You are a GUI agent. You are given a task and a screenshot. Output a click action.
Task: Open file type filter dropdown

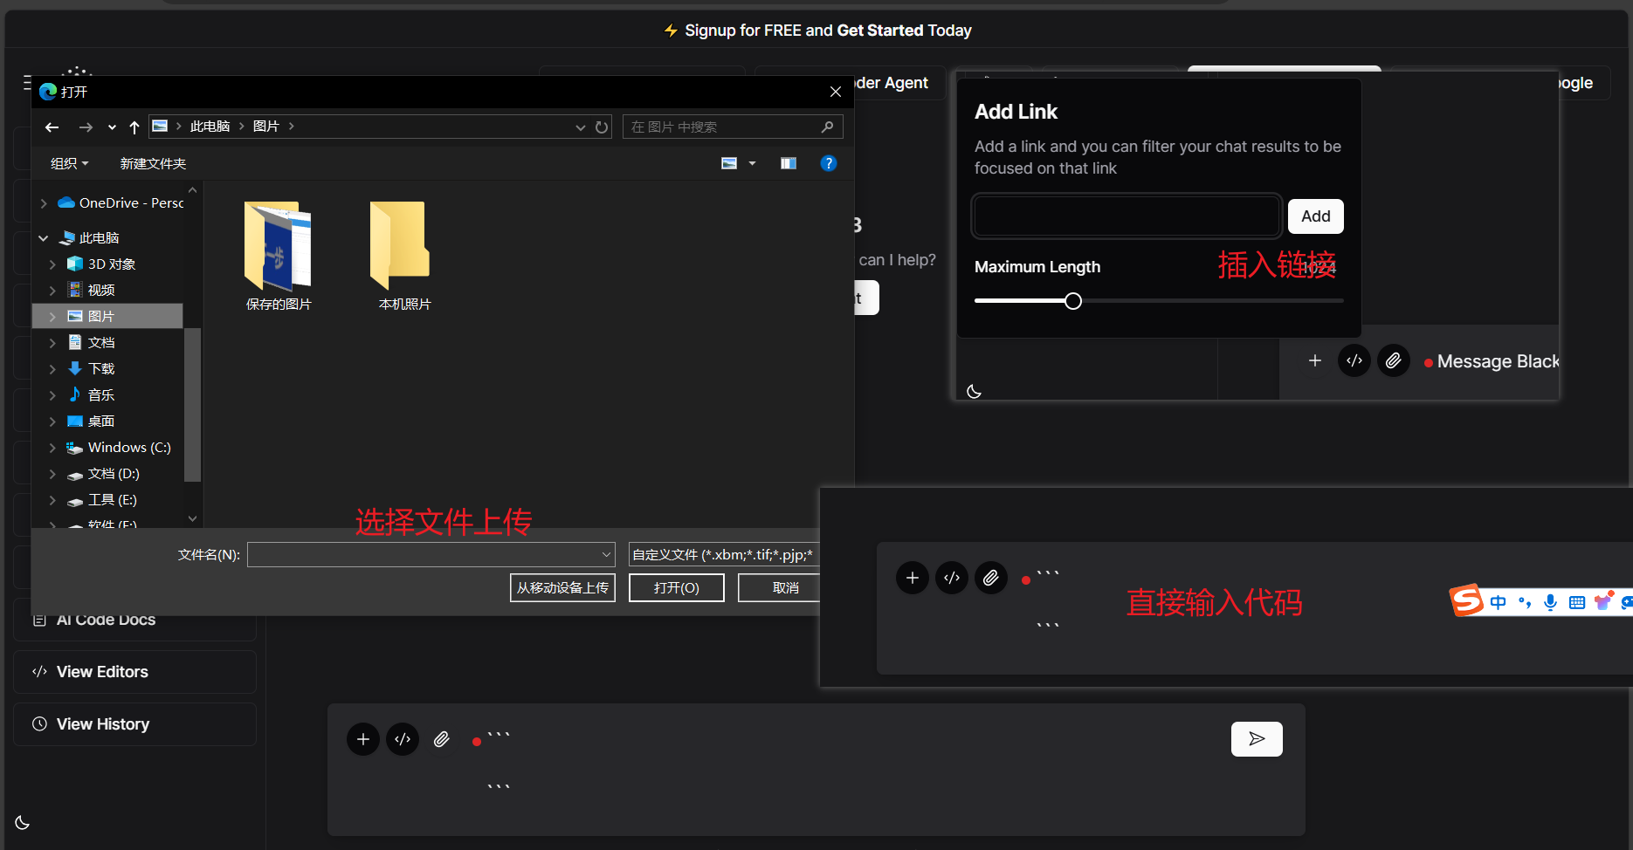click(723, 554)
